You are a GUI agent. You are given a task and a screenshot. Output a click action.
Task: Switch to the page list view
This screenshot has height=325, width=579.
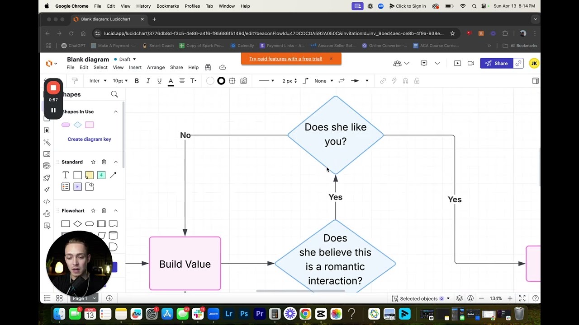(x=47, y=298)
